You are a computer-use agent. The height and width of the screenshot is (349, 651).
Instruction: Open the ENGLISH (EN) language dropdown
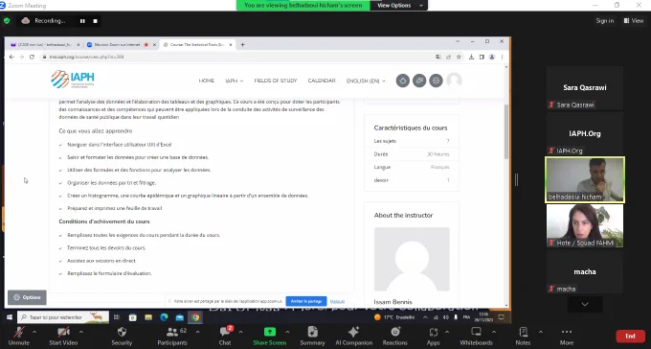(366, 81)
